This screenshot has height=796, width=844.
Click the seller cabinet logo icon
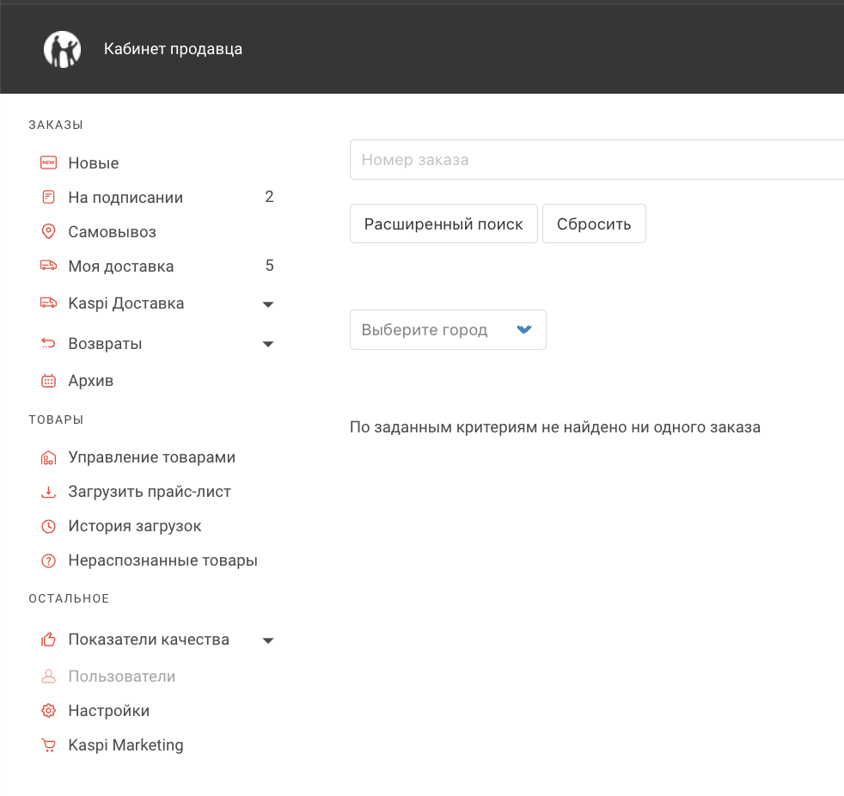[x=63, y=49]
